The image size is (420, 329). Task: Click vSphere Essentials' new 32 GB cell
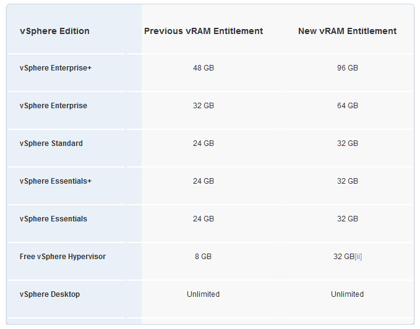click(x=348, y=219)
